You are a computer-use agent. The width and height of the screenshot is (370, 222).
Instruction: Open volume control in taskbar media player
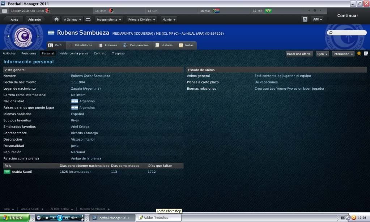pyautogui.click(x=74, y=218)
